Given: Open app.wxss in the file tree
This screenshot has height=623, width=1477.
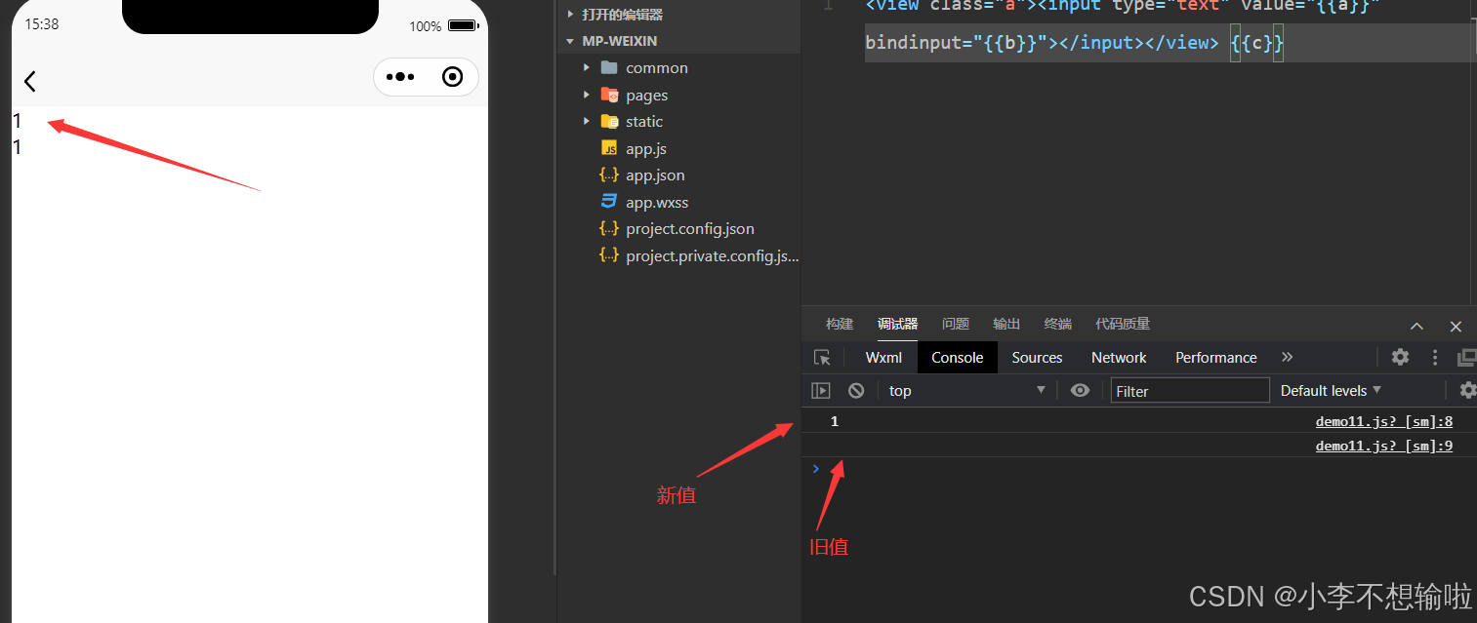Looking at the screenshot, I should [657, 202].
